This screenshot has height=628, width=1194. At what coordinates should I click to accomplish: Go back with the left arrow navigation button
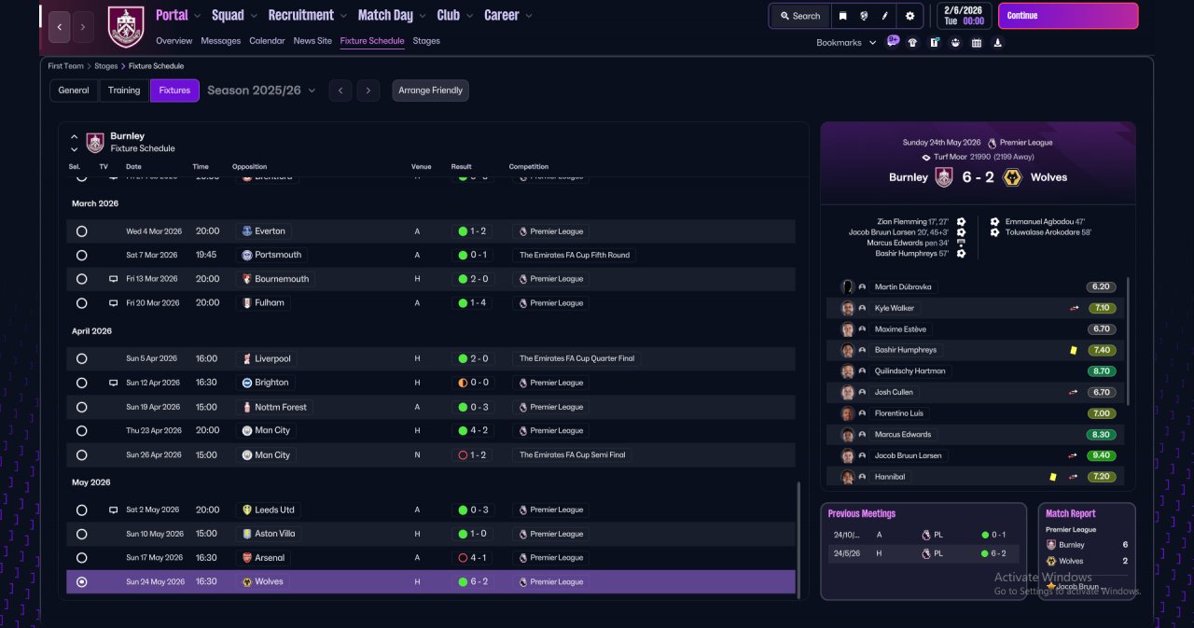[60, 27]
